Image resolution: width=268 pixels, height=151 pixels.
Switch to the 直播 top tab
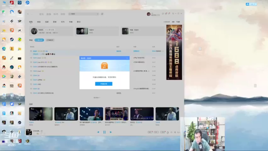(49, 14)
